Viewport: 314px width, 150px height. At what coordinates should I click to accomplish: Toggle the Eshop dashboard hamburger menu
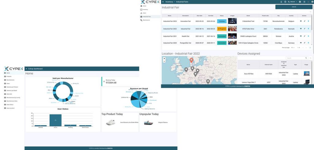[x=27, y=69]
